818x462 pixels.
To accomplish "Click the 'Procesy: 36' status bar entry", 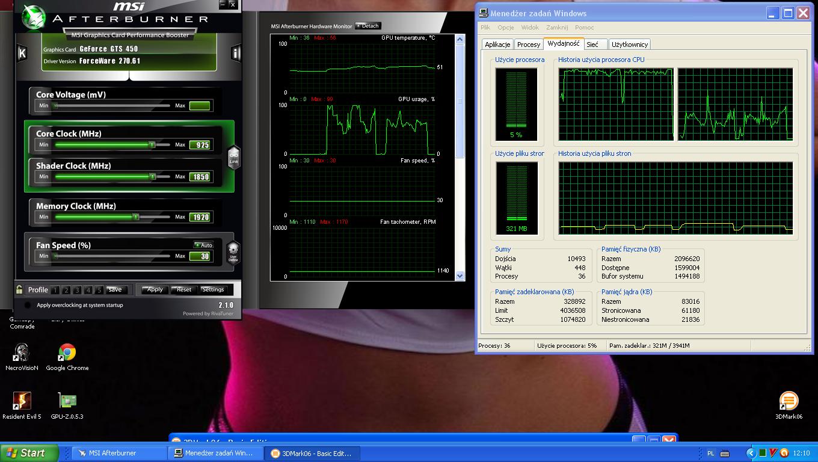I will 494,346.
